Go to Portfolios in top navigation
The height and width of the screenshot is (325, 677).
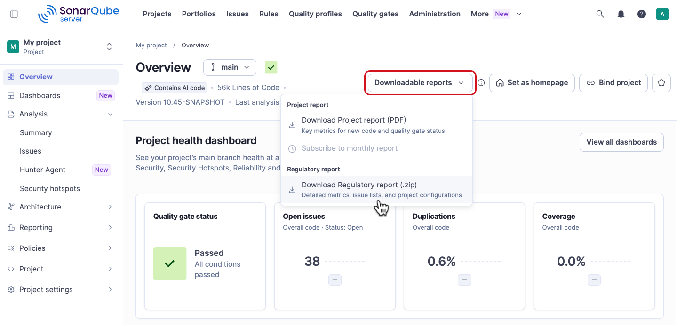click(199, 14)
